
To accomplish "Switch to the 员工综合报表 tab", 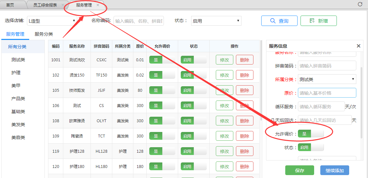I will coord(45,5).
